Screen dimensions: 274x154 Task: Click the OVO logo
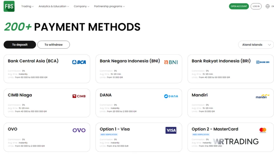79,130
